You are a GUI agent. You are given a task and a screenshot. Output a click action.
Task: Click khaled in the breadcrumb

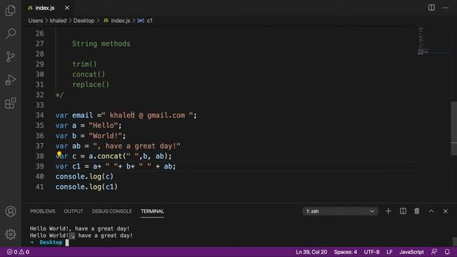coord(58,21)
